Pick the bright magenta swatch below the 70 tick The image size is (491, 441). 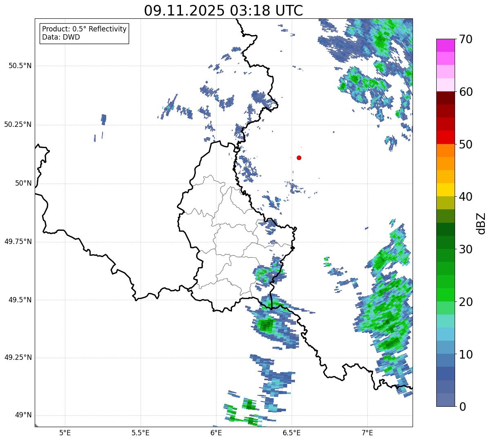coord(446,45)
